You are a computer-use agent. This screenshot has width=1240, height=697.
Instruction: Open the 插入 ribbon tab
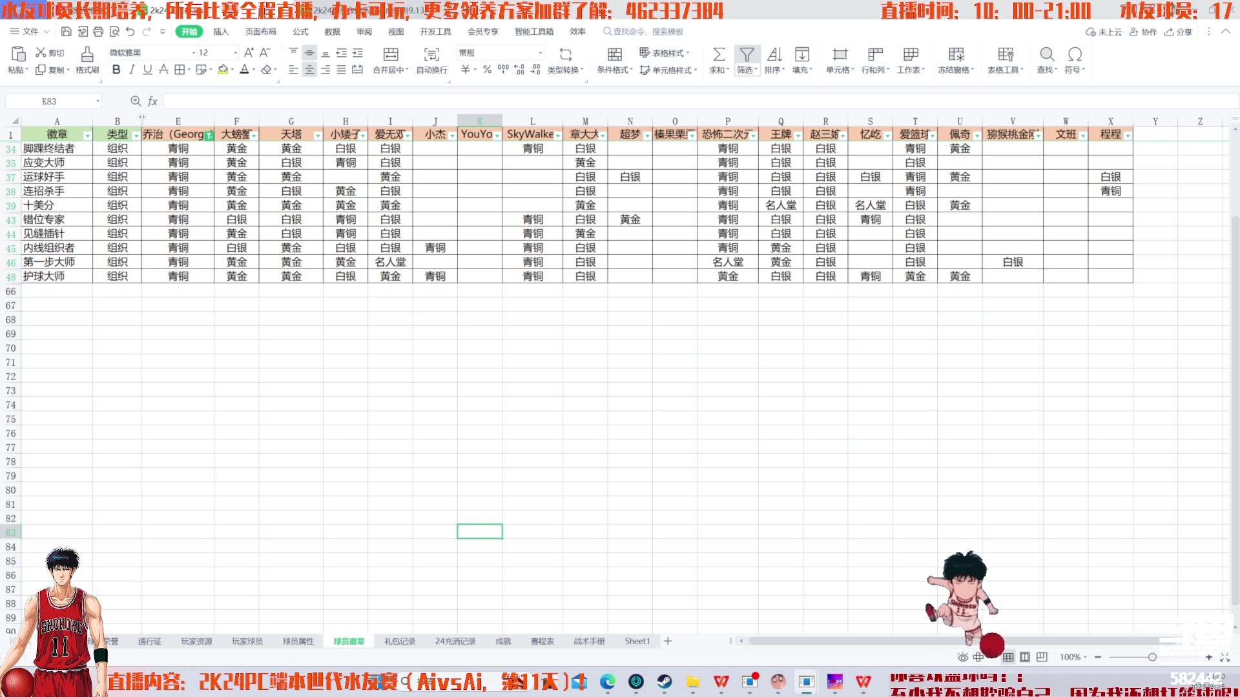click(221, 32)
